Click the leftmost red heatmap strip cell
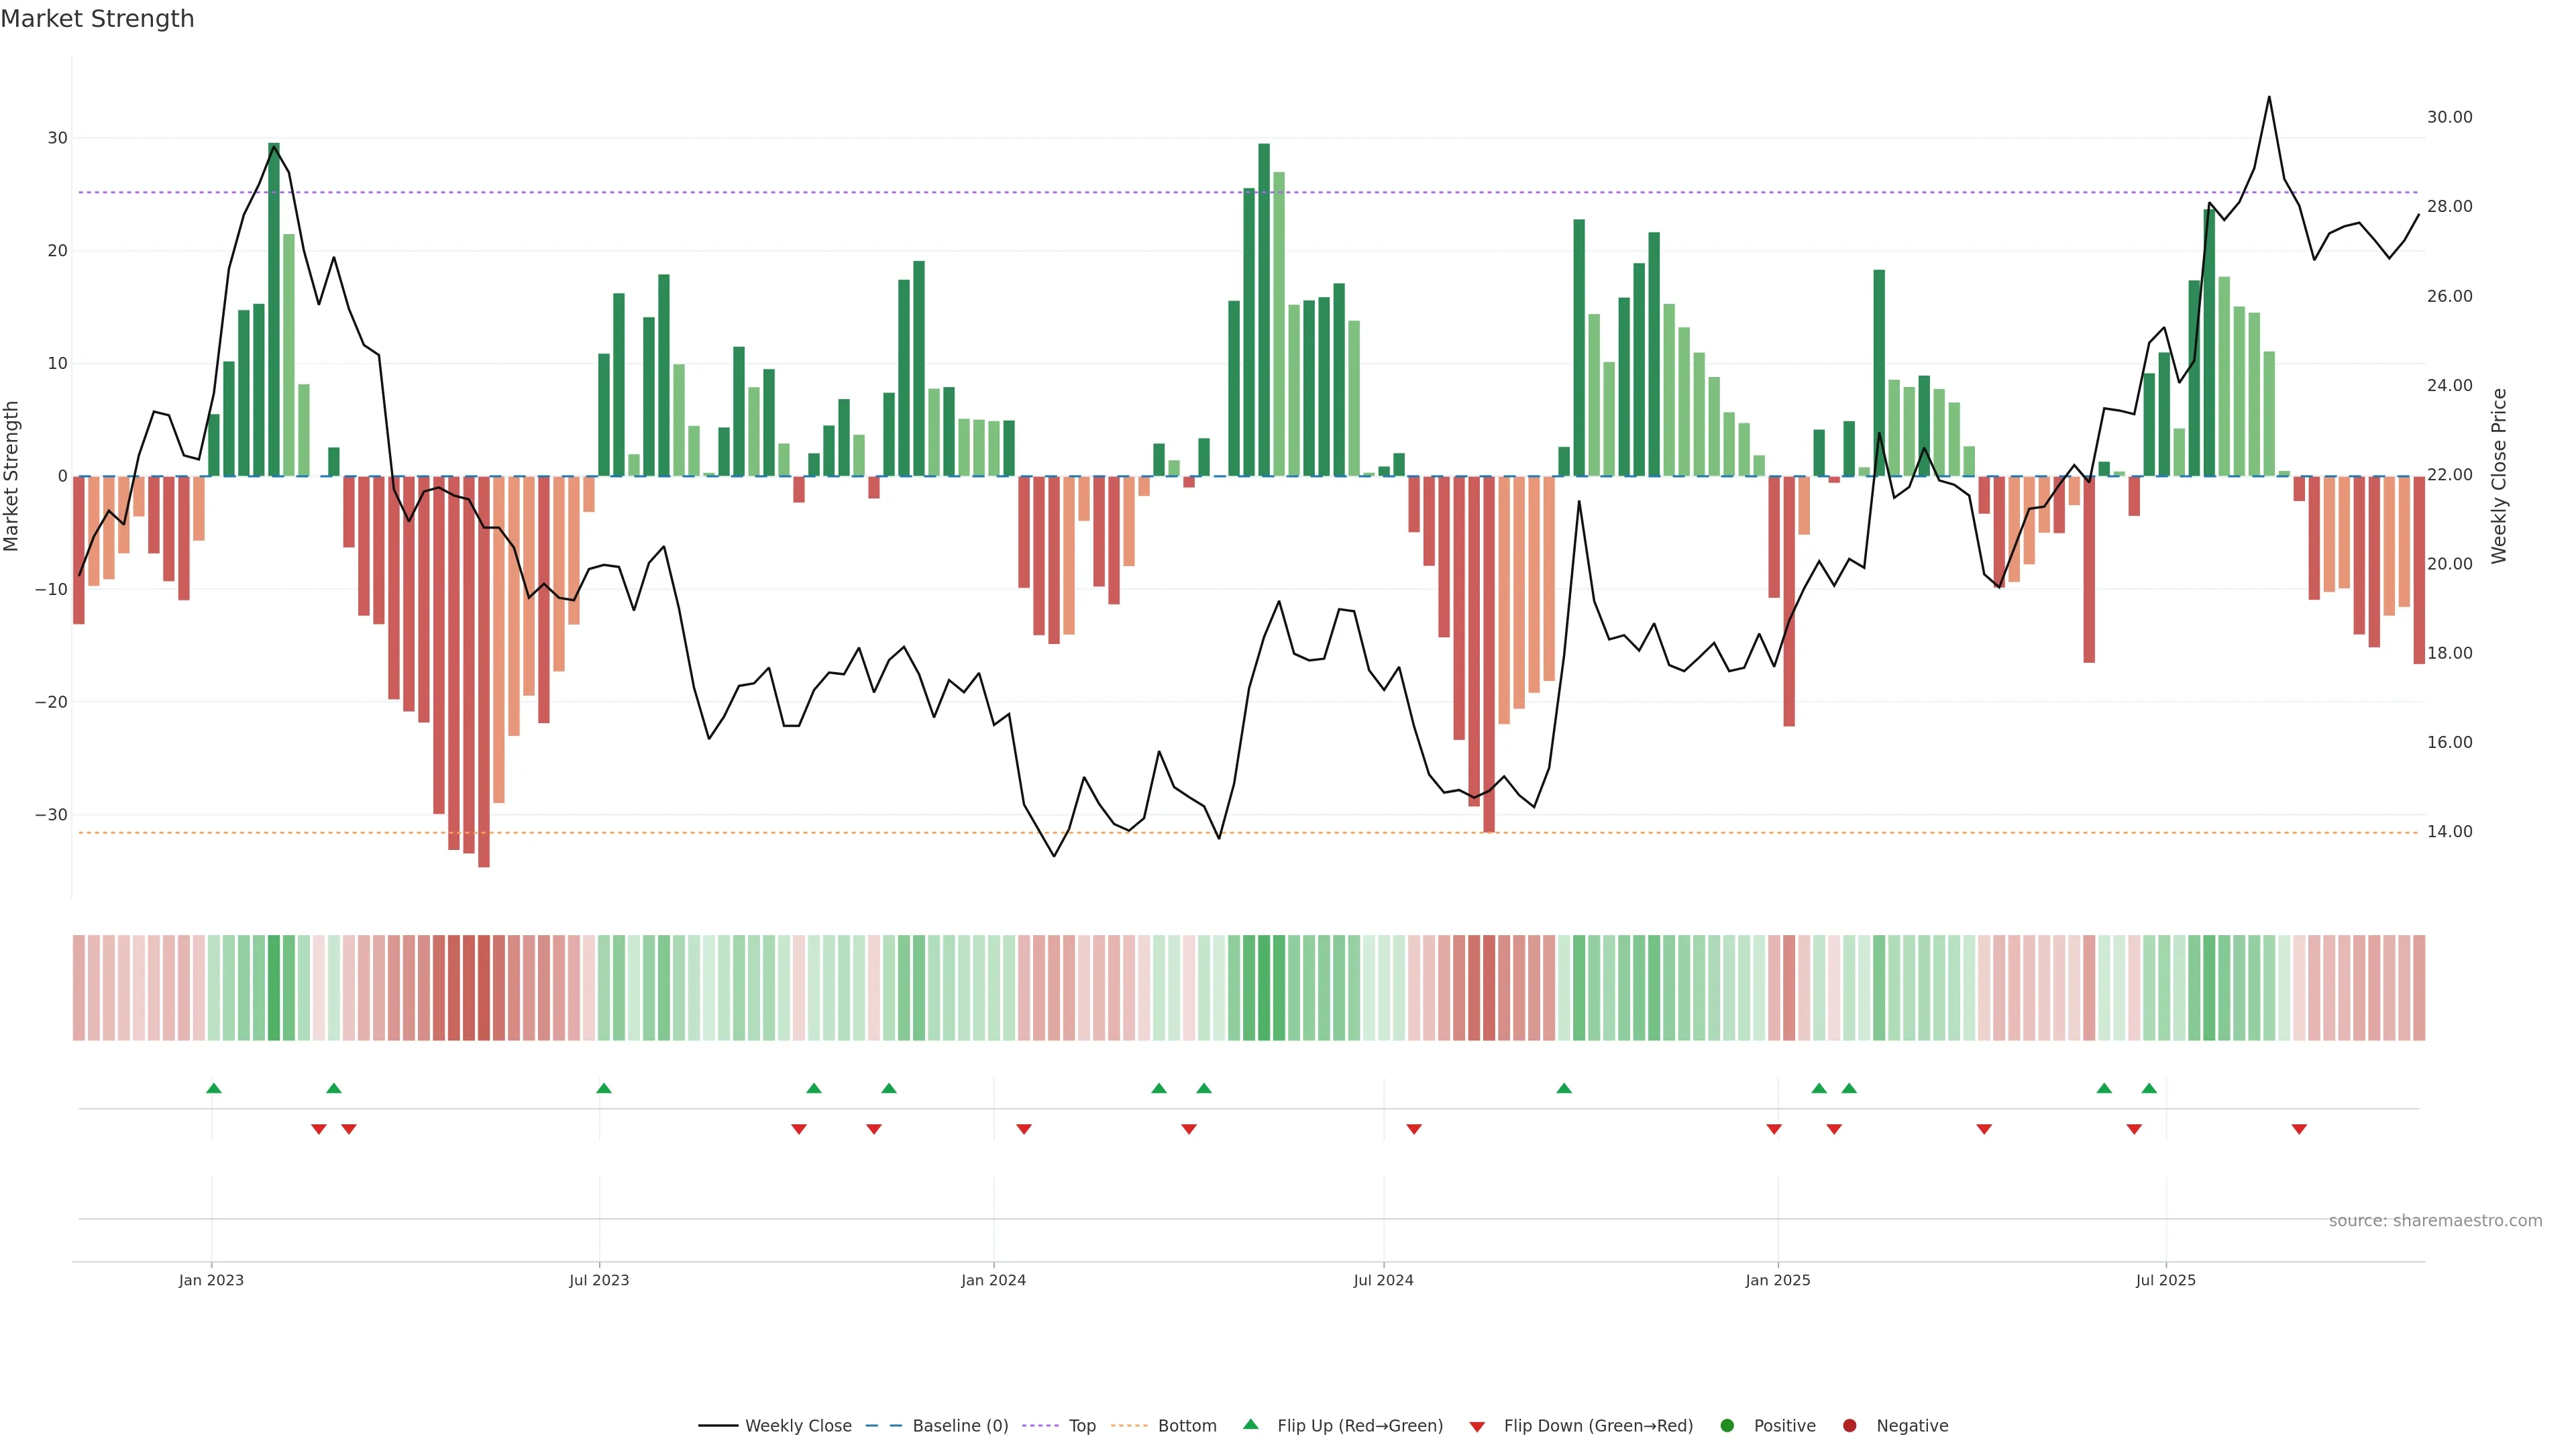2576x1449 pixels. (79, 988)
